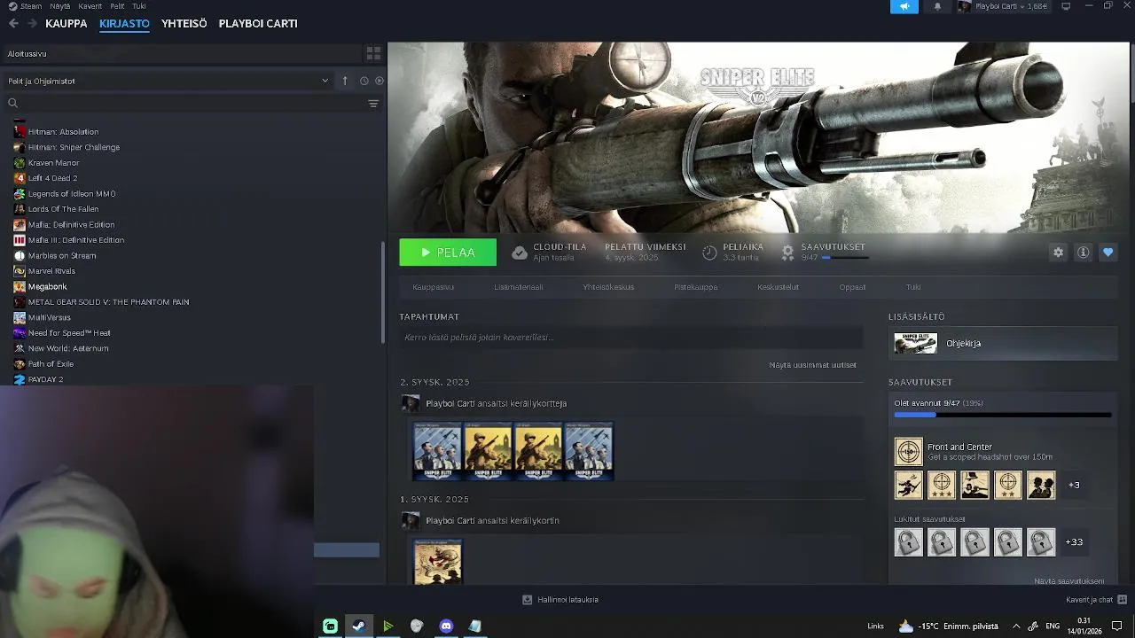Click the Cloud status icon
1135x638 pixels.
tap(520, 253)
